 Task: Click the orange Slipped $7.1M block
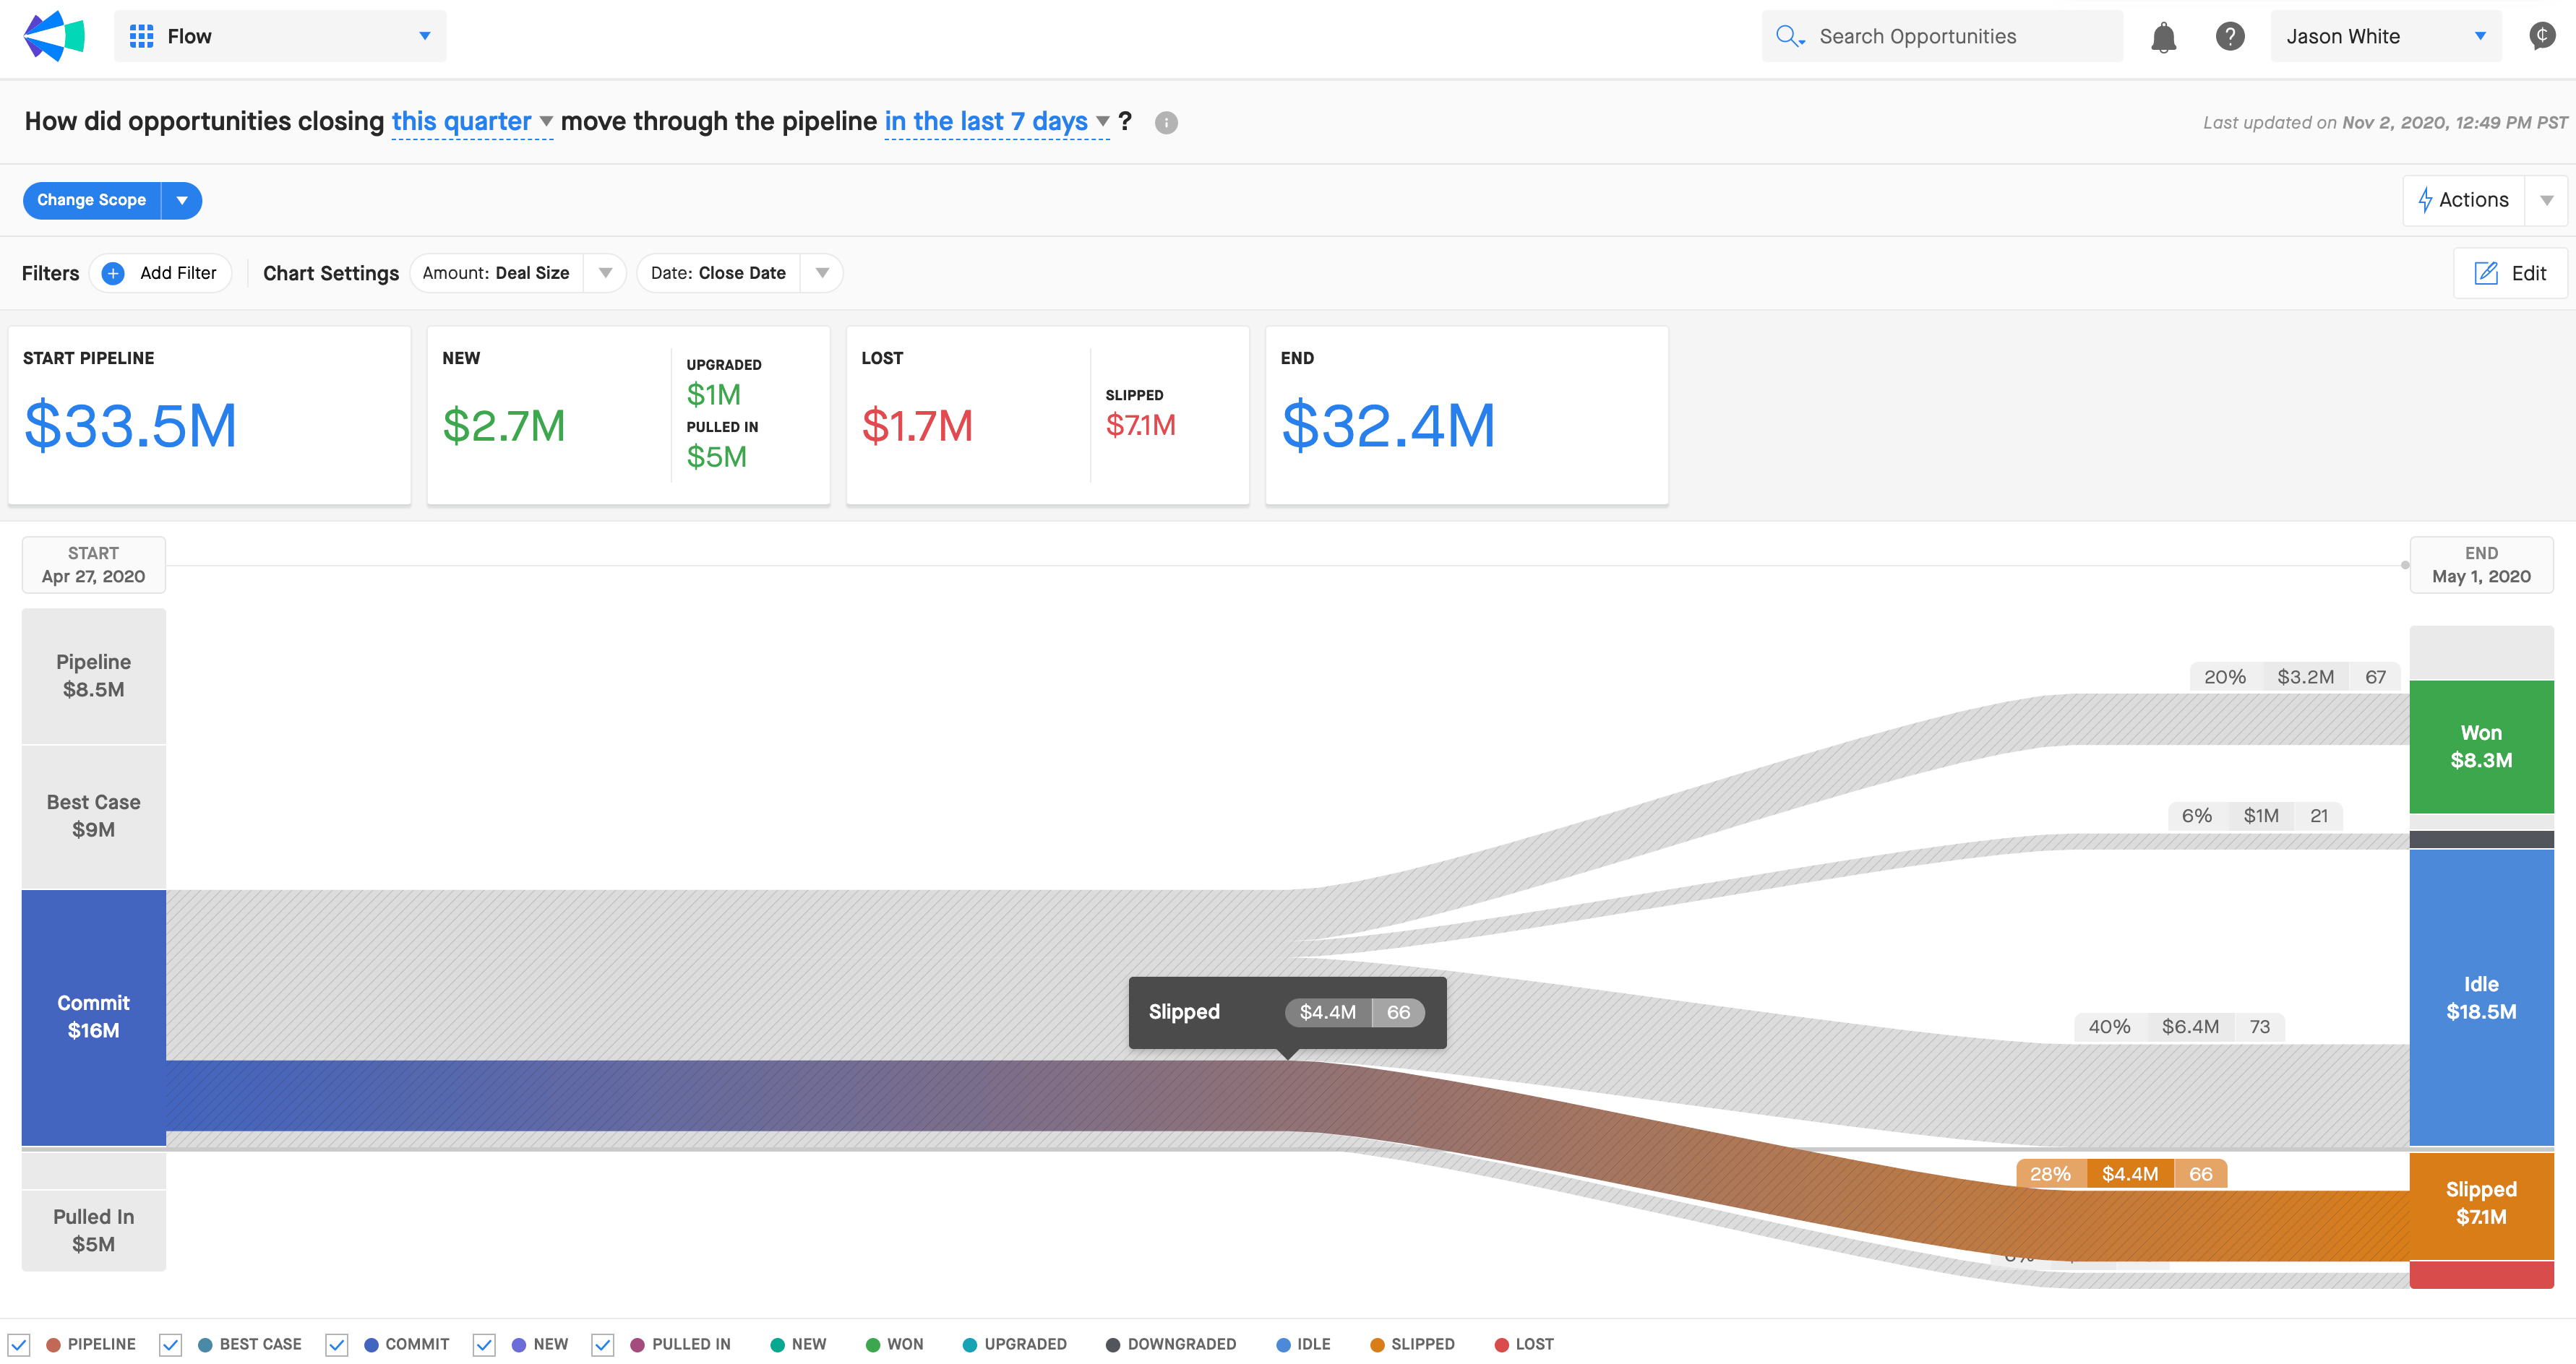point(2480,1203)
